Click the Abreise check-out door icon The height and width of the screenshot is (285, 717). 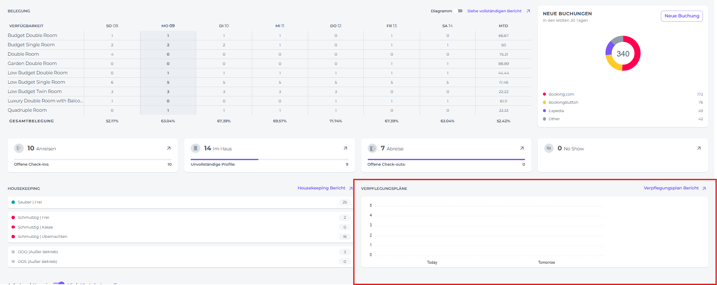click(372, 148)
